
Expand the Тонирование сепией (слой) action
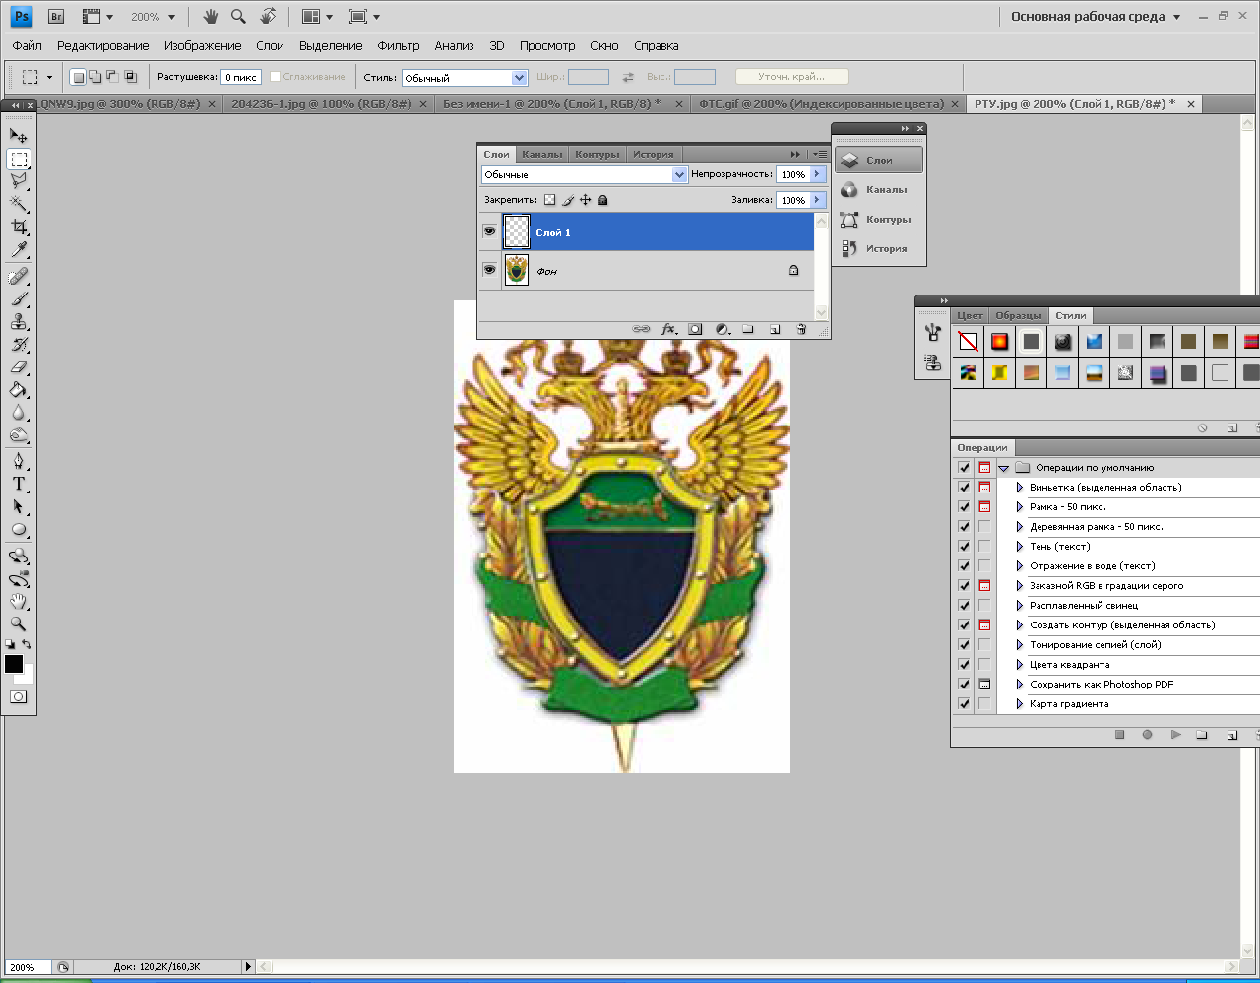pos(1020,644)
